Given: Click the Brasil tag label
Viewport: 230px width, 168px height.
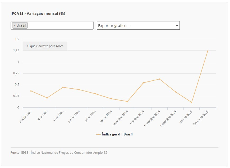Looking at the screenshot, I should coord(21,26).
